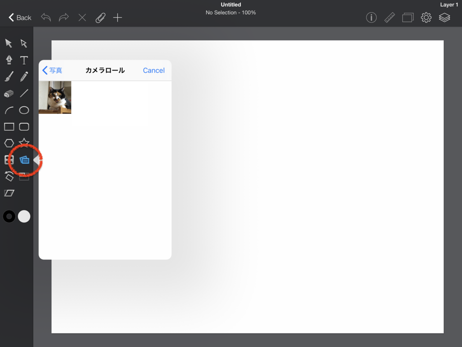Pick the Polygon tool
This screenshot has height=347, width=462.
9,143
